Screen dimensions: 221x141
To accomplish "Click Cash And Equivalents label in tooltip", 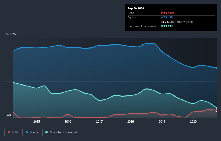I will [x=142, y=26].
